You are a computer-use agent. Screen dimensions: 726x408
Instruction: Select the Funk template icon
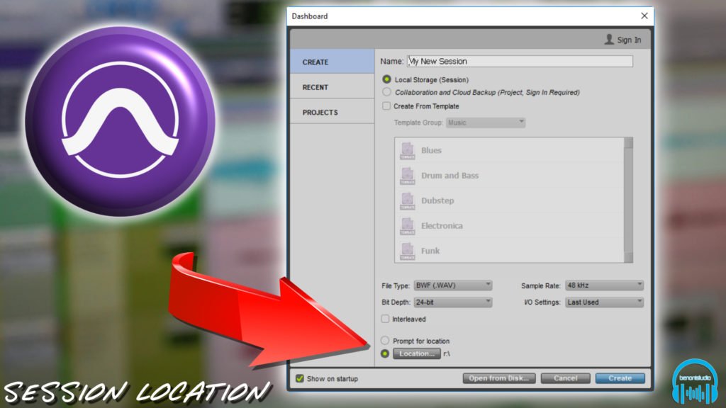pos(408,251)
